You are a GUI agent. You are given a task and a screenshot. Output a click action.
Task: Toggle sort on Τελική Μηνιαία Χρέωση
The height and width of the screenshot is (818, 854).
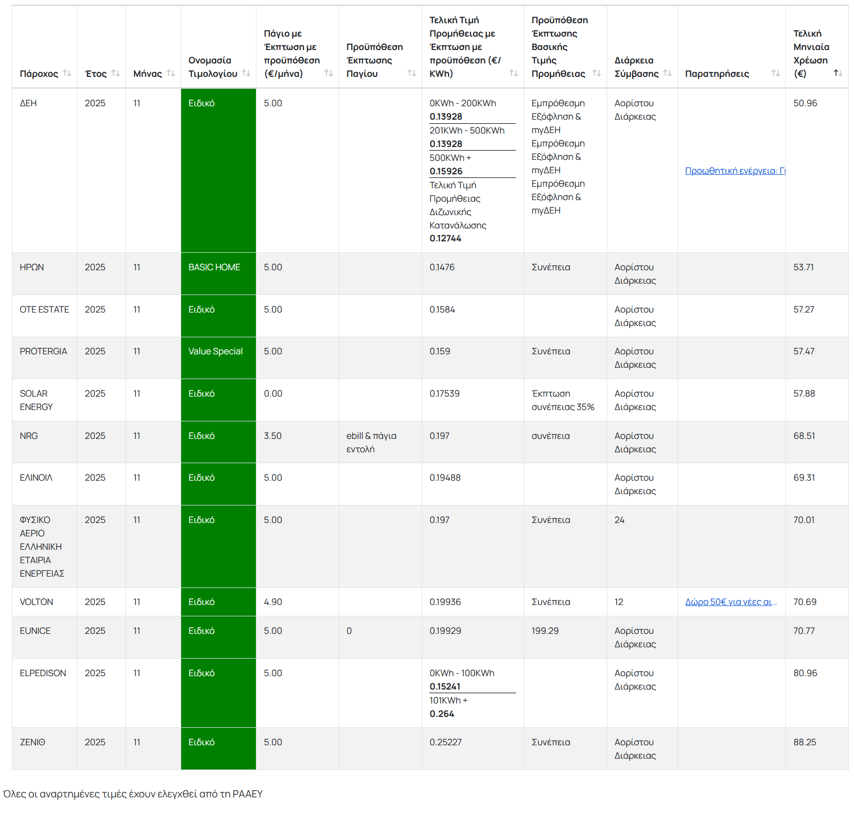click(838, 73)
